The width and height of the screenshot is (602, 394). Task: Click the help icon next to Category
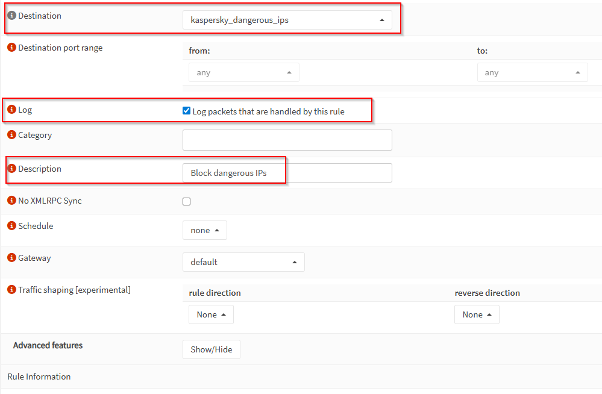pyautogui.click(x=11, y=135)
